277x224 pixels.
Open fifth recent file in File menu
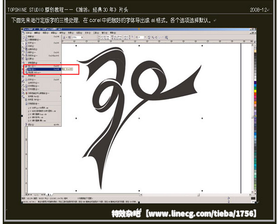43,121
